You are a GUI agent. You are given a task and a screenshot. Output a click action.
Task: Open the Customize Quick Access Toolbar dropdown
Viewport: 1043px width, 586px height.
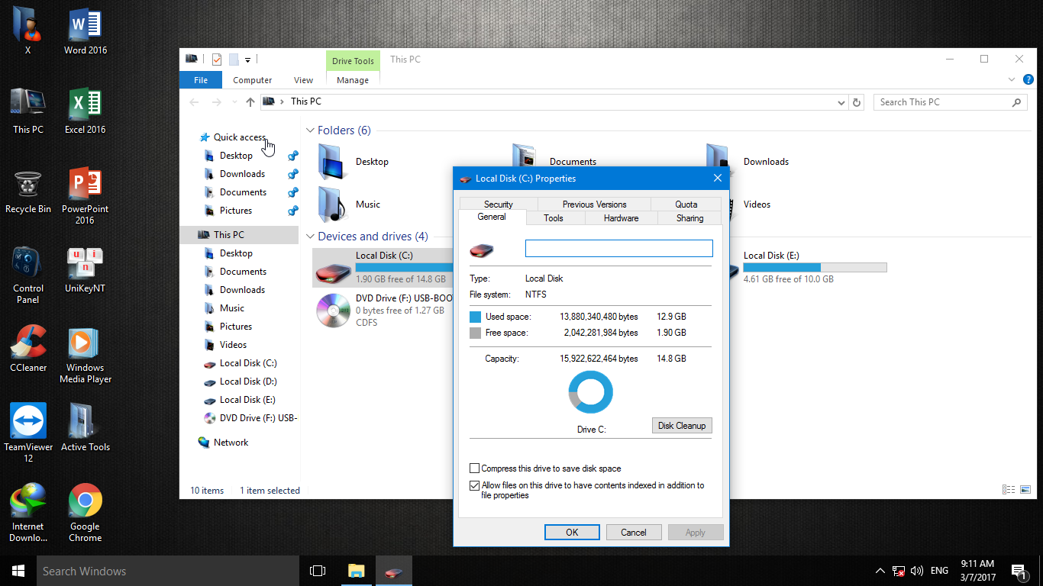247,60
